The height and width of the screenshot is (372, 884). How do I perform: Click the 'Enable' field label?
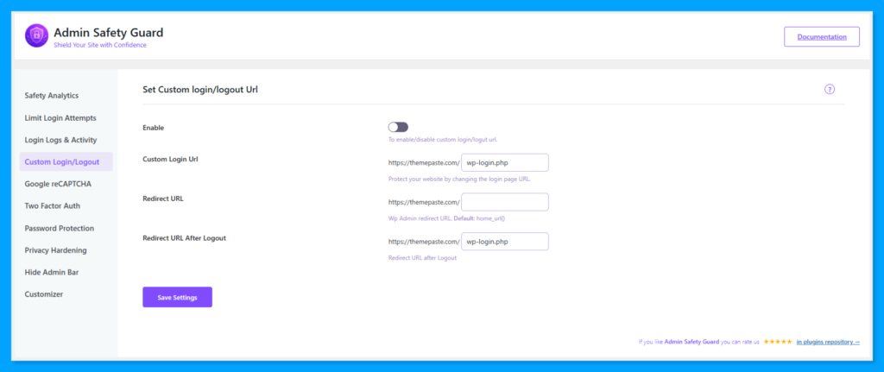click(x=154, y=128)
